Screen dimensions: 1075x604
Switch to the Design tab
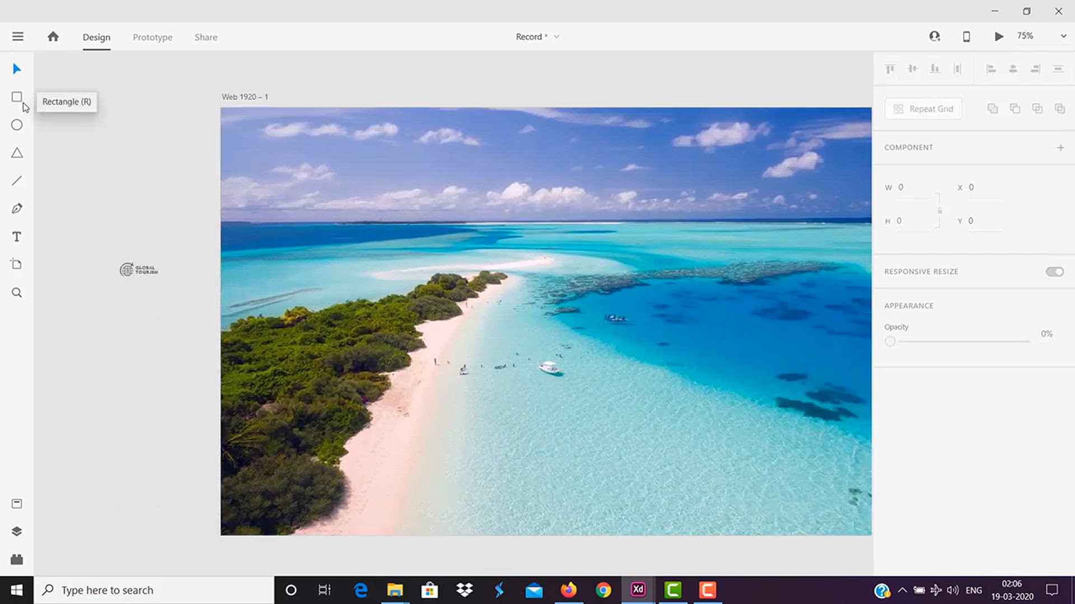tap(96, 37)
